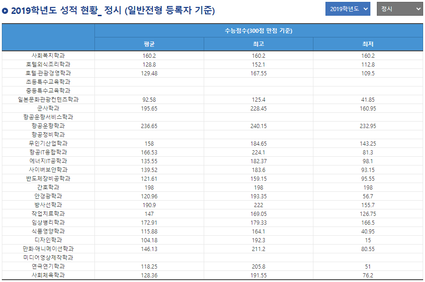Expand the 정시 admission type dropdown

(x=399, y=9)
